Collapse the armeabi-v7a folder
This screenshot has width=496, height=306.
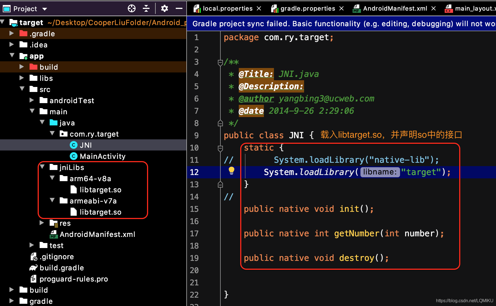[x=52, y=200]
